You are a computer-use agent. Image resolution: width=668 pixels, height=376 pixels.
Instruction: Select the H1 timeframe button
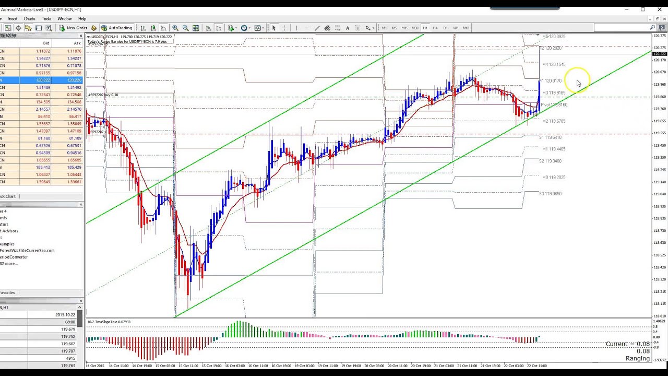tap(425, 28)
